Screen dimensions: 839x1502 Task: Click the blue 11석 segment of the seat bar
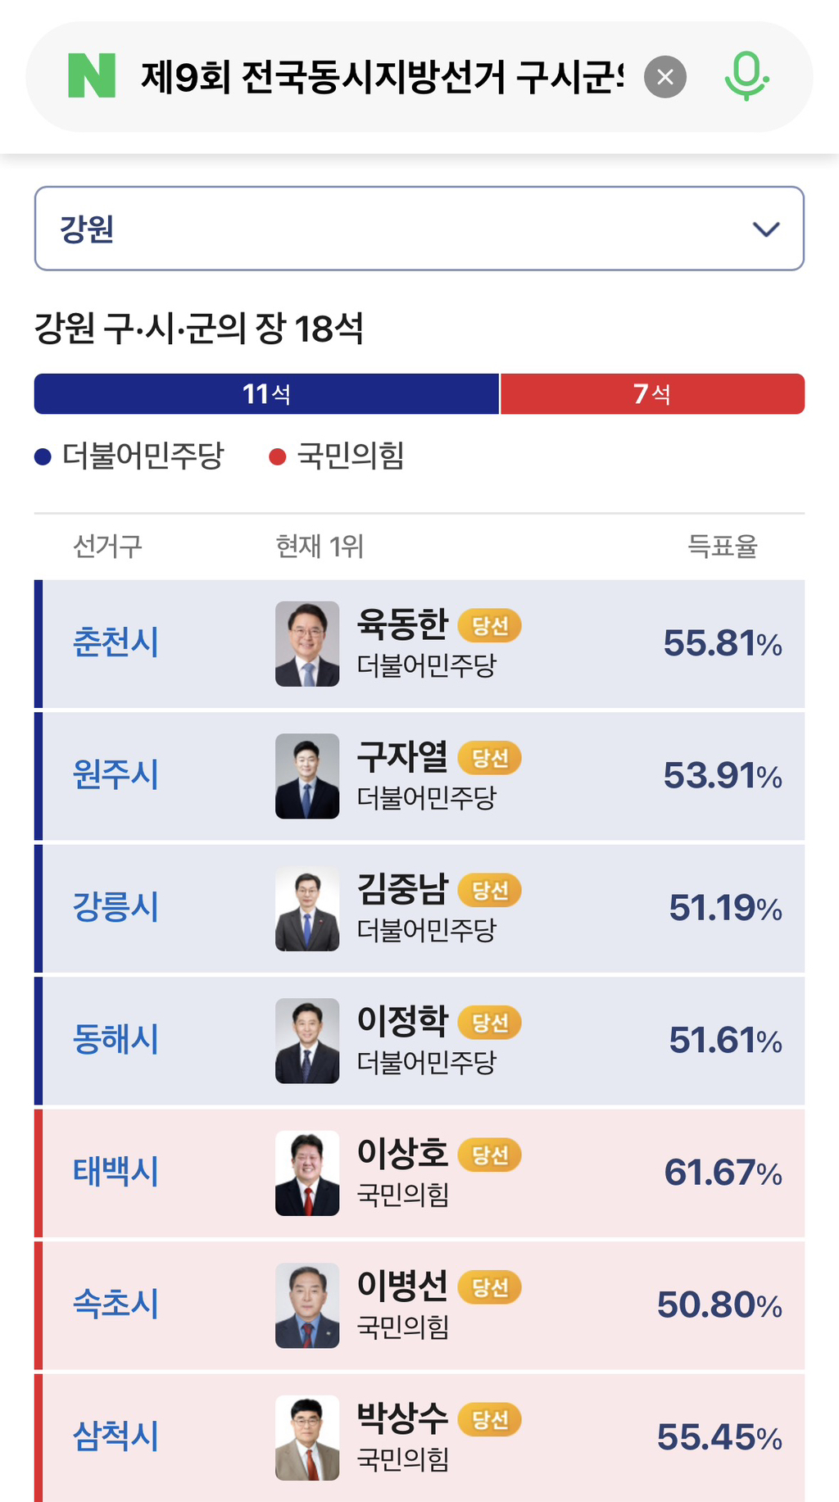click(266, 394)
